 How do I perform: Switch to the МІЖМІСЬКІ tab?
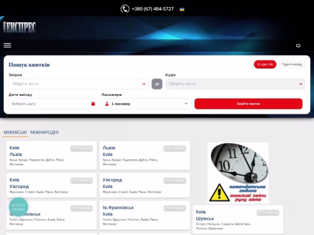[15, 133]
